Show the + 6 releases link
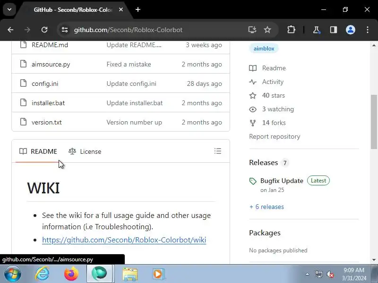Viewport: 378px width, 283px height. click(x=266, y=207)
